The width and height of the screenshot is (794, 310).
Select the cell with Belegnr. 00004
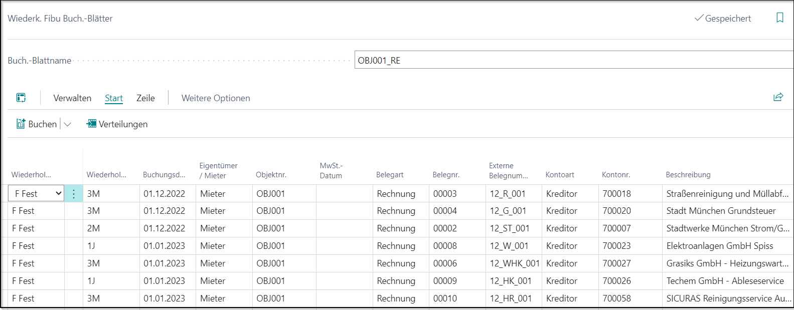[x=445, y=211]
